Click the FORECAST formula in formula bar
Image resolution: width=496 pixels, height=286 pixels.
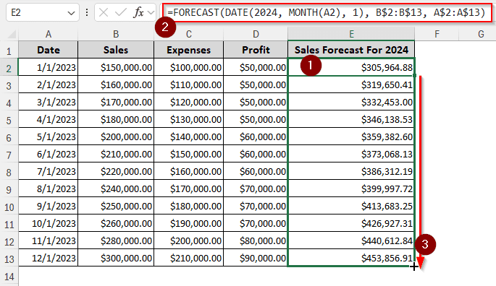click(x=327, y=12)
